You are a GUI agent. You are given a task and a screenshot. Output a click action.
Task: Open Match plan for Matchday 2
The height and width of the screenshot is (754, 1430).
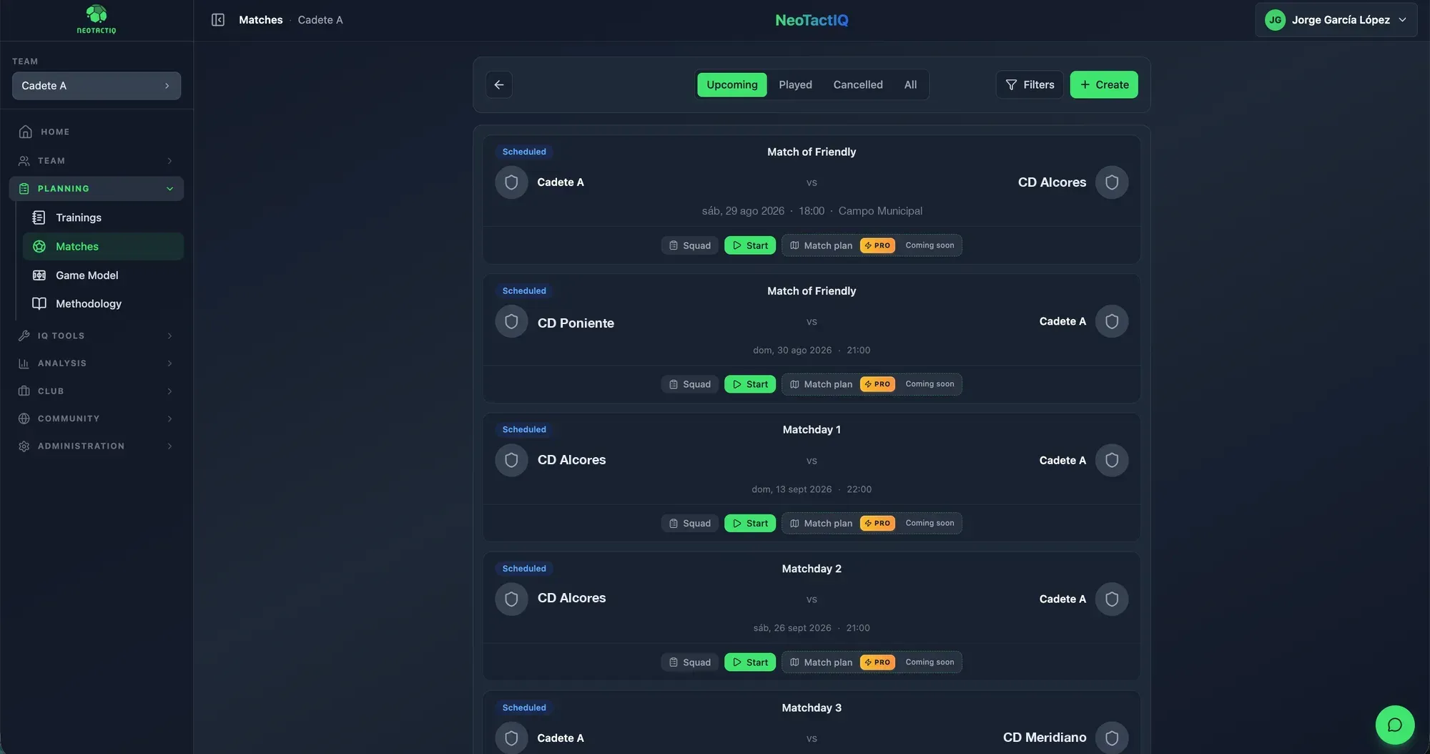click(872, 662)
